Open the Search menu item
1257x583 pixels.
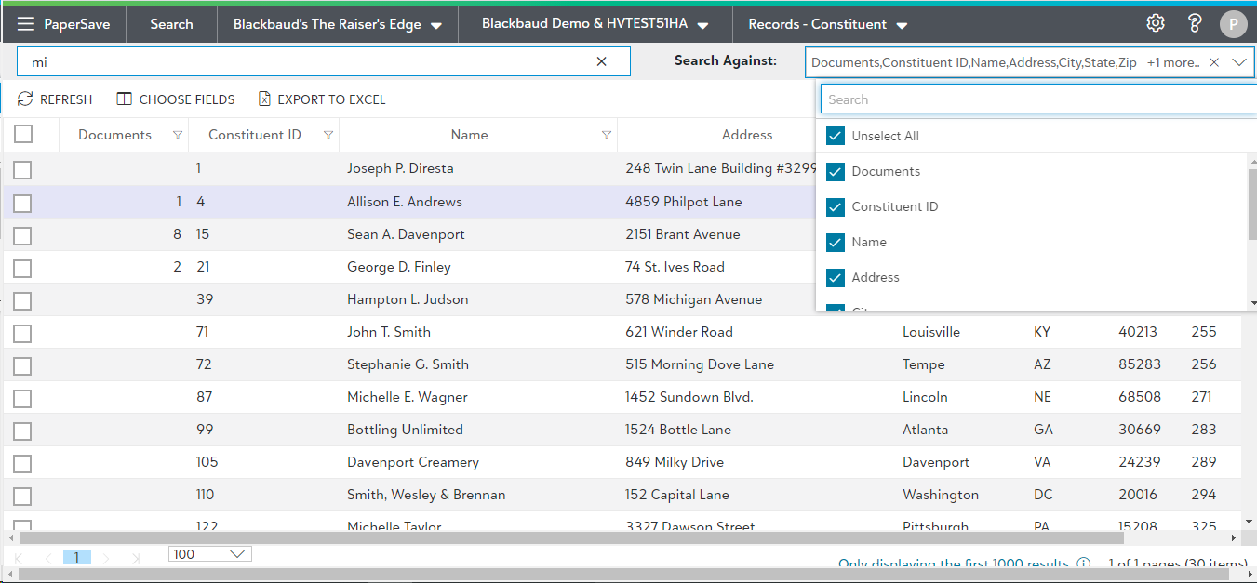point(171,24)
